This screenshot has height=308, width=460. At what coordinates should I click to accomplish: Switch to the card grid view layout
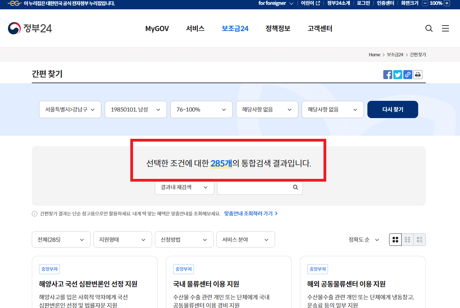point(395,239)
